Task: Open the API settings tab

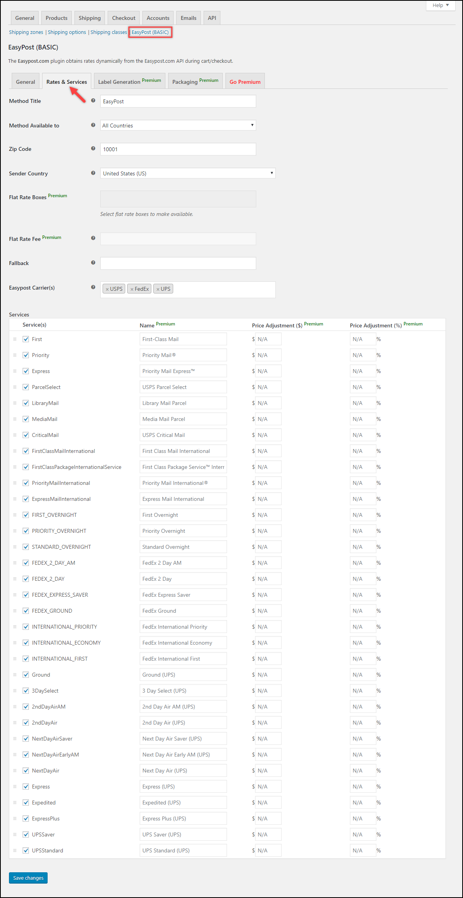Action: coord(212,18)
